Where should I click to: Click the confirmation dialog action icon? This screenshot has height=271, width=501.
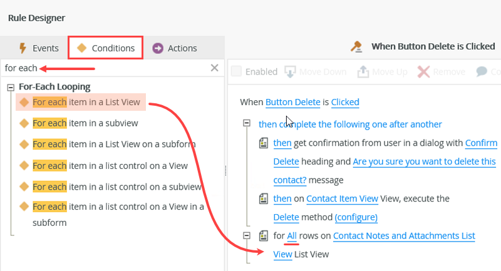tap(264, 144)
